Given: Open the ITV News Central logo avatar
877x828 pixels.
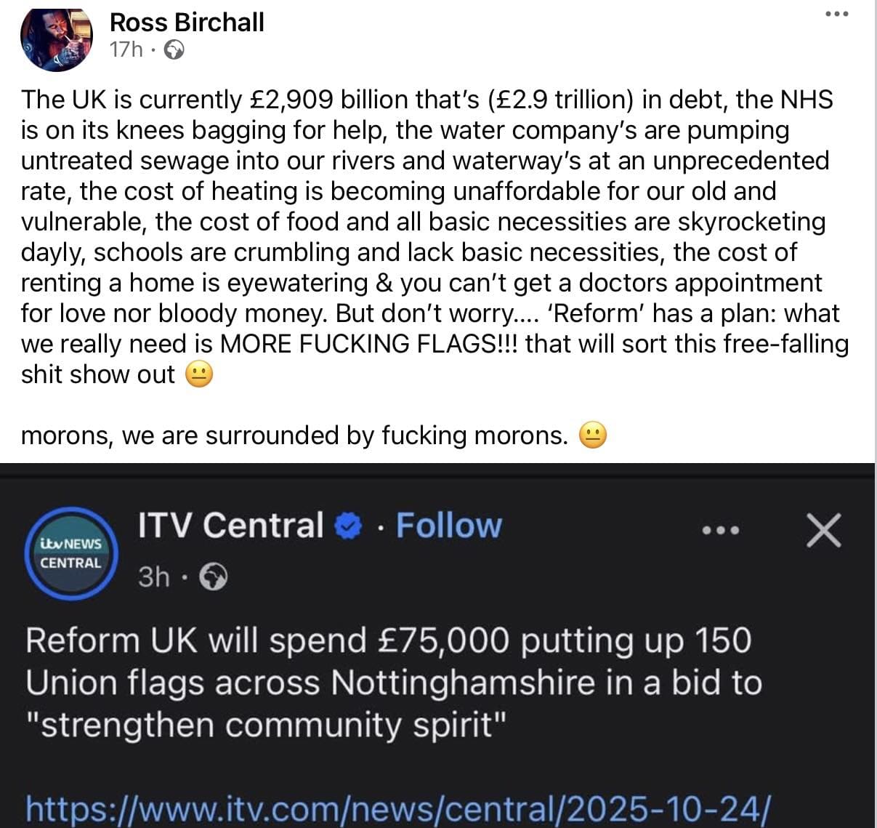Looking at the screenshot, I should pos(71,552).
